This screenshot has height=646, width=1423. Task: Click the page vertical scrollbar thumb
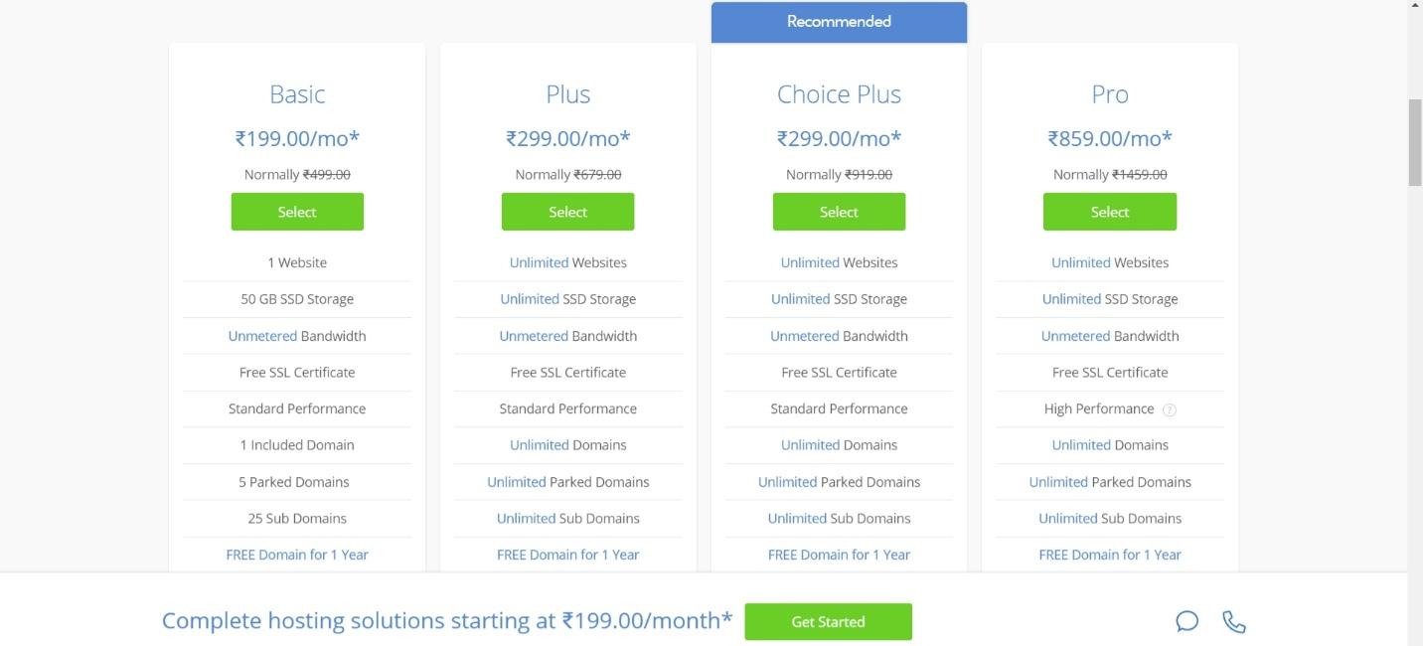click(x=1415, y=142)
